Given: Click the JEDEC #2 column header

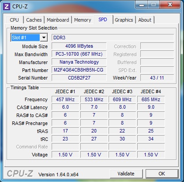Looking at the screenshot, I should (94, 91).
